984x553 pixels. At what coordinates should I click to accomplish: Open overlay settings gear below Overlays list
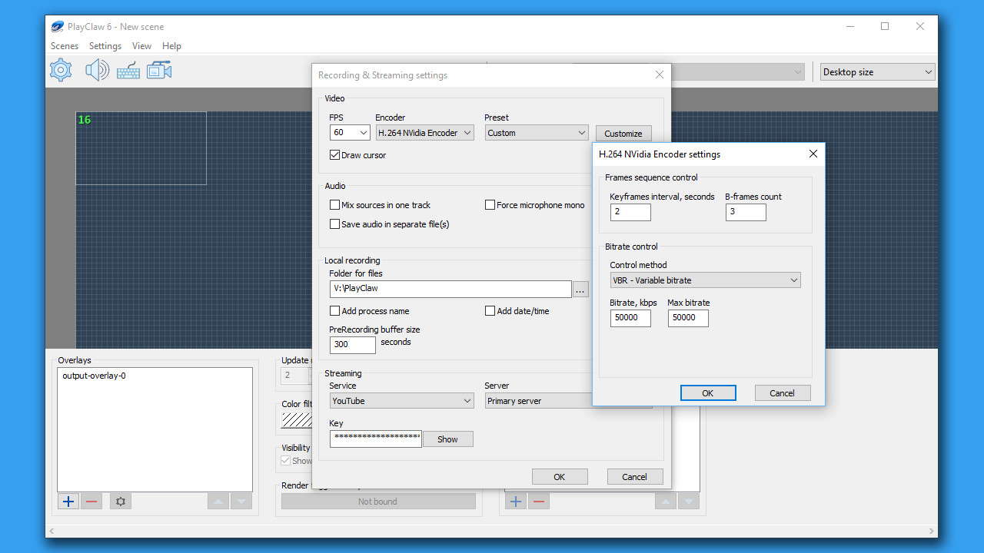coord(120,501)
